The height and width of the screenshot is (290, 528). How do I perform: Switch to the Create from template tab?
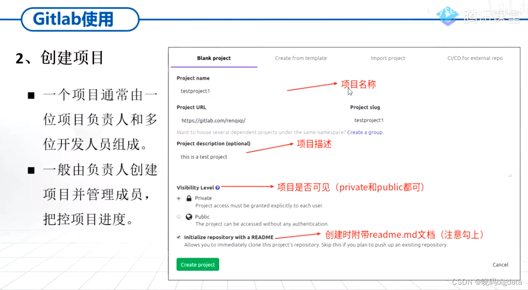301,58
